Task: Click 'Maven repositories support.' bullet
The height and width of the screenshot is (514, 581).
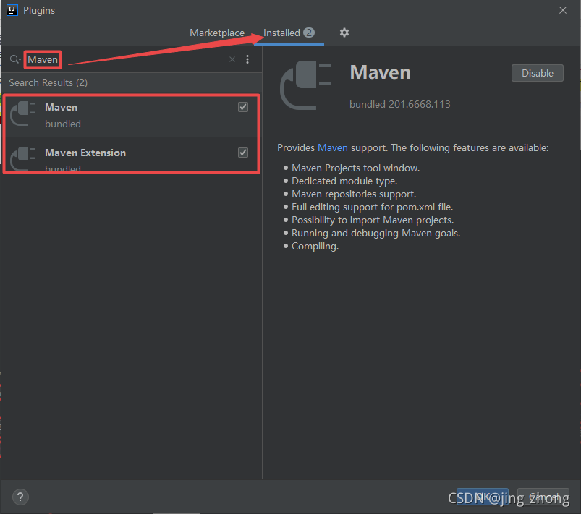Action: point(354,194)
